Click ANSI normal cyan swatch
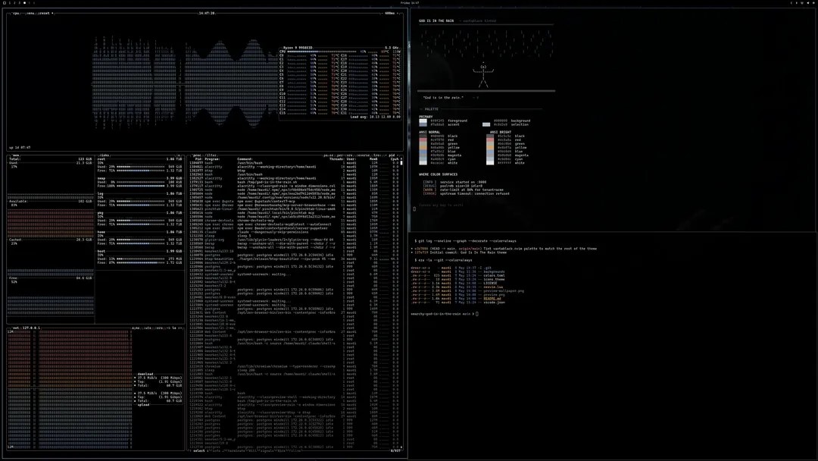 click(423, 159)
